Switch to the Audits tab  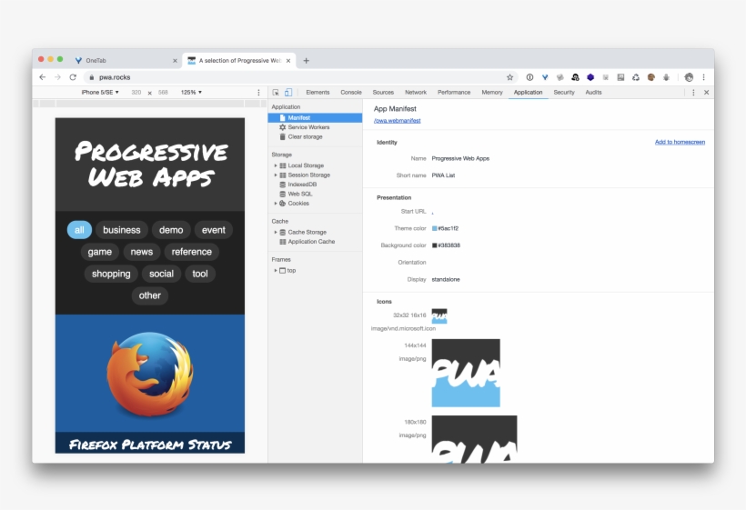point(593,92)
